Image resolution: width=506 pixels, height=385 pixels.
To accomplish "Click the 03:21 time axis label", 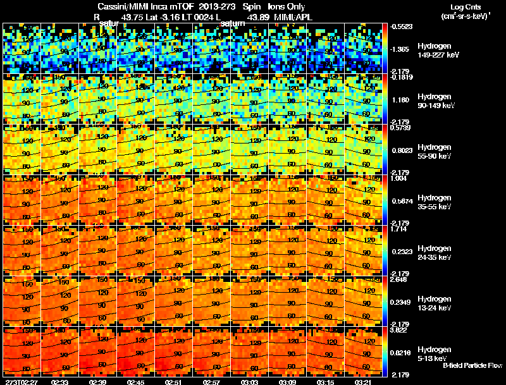I will pyautogui.click(x=363, y=382).
